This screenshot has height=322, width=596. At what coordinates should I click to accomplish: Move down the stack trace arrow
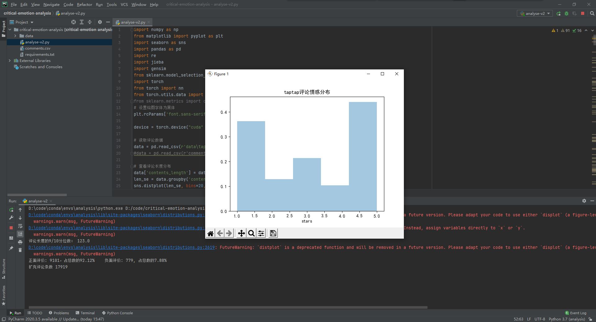pos(20,218)
